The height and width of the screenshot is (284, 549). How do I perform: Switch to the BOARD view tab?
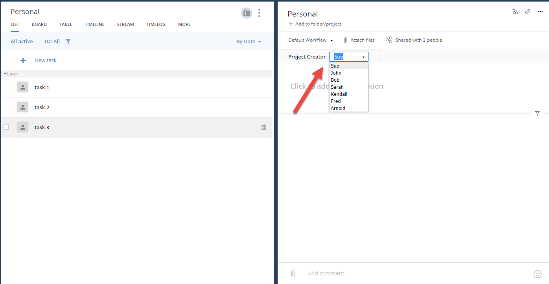pyautogui.click(x=39, y=24)
